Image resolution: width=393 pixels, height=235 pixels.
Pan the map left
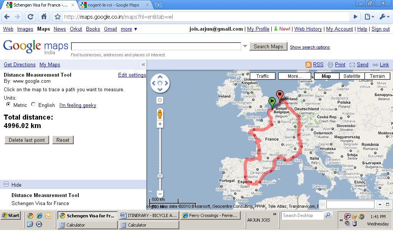(154, 83)
